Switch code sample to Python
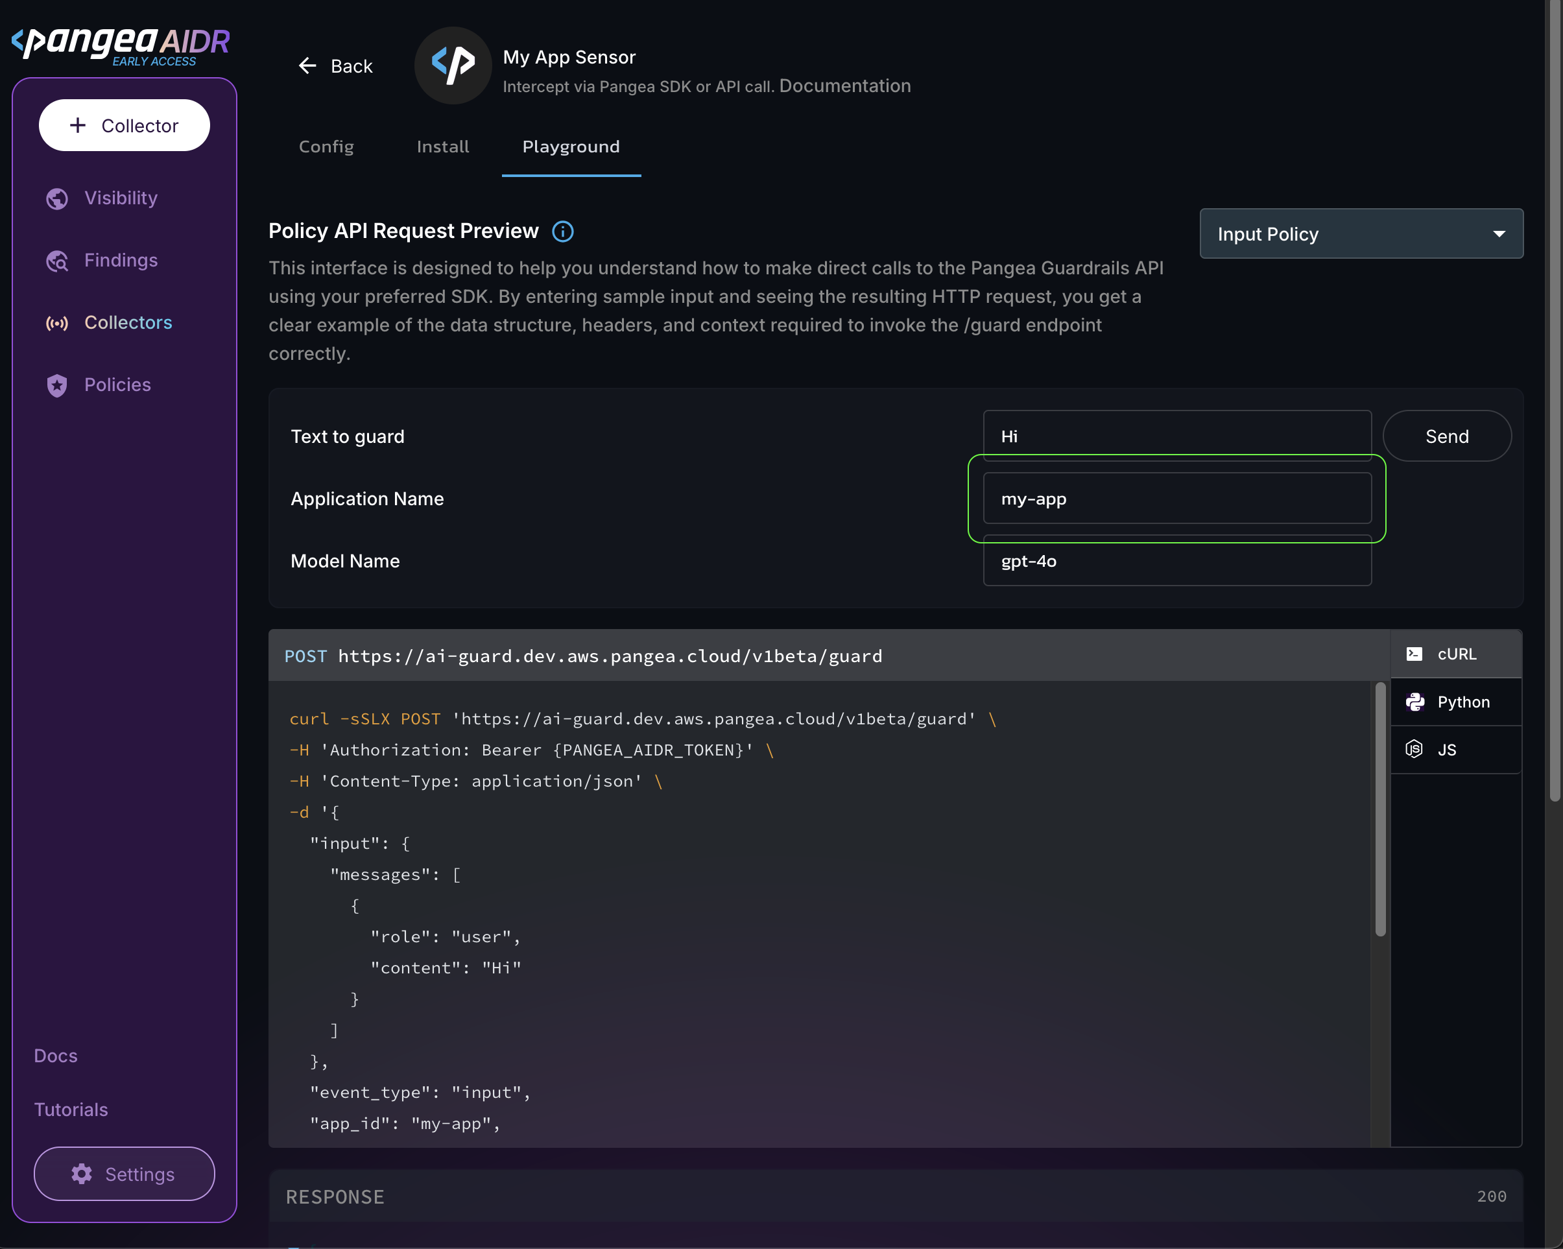 [x=1456, y=702]
